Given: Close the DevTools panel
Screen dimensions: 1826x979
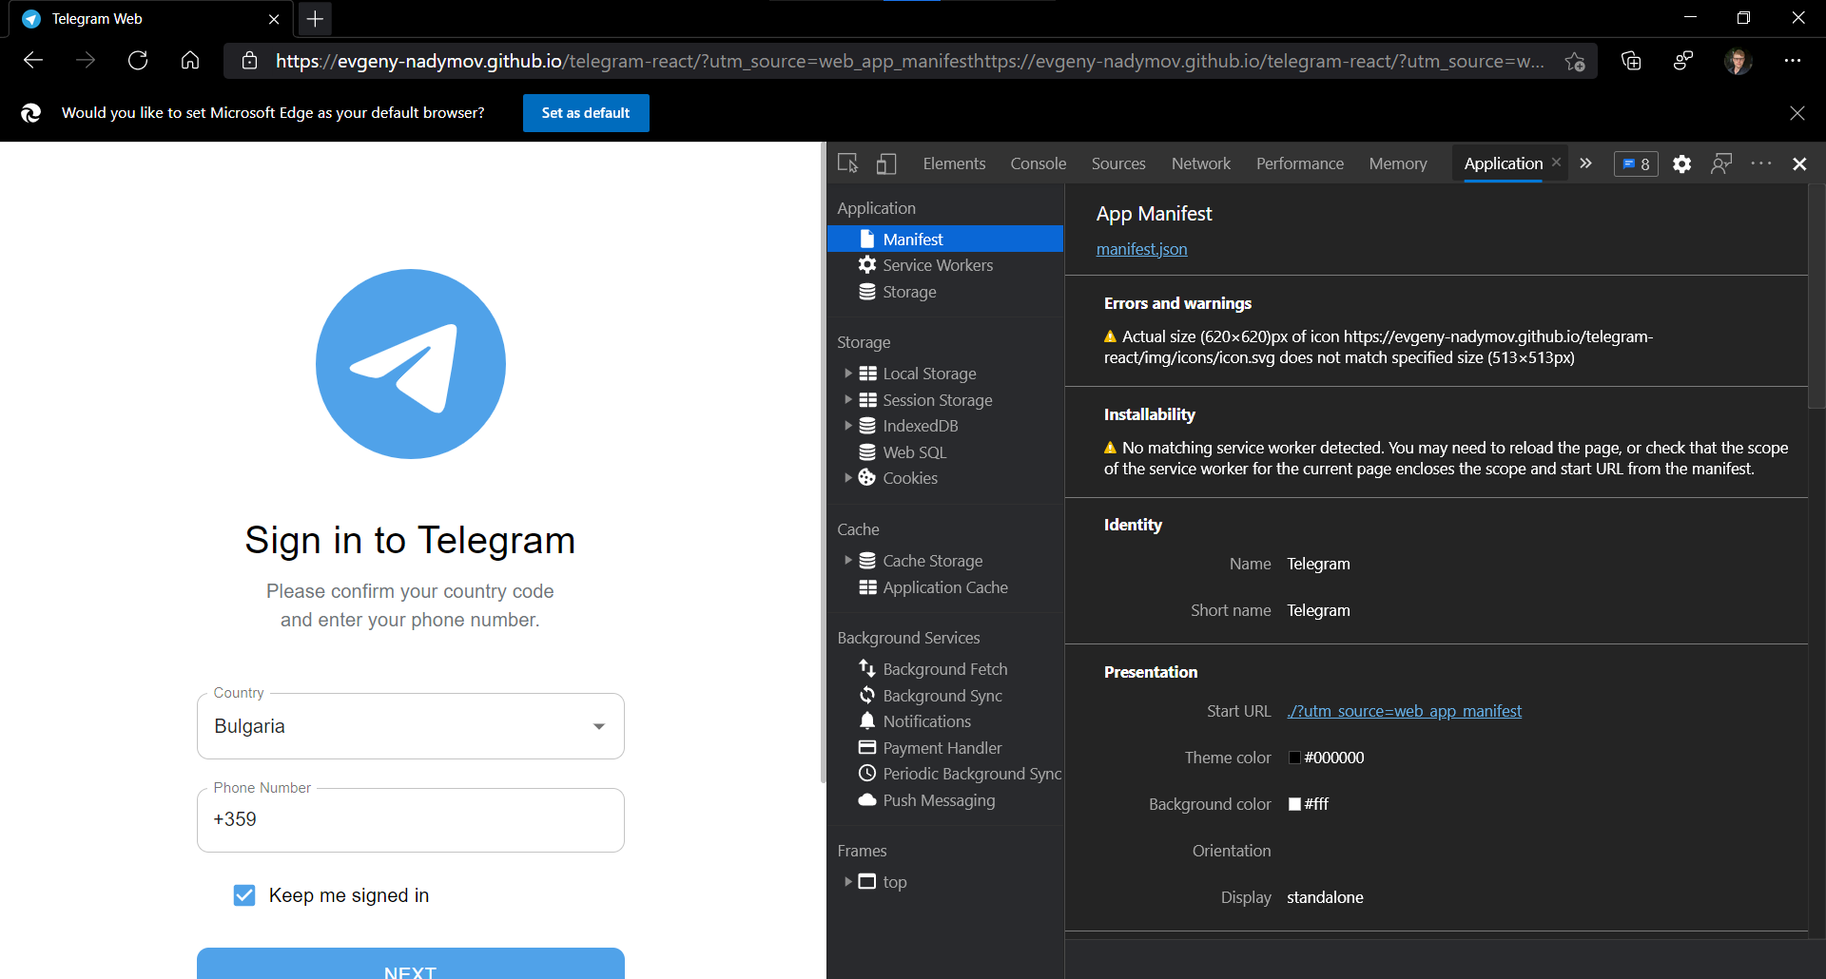Looking at the screenshot, I should [x=1799, y=163].
